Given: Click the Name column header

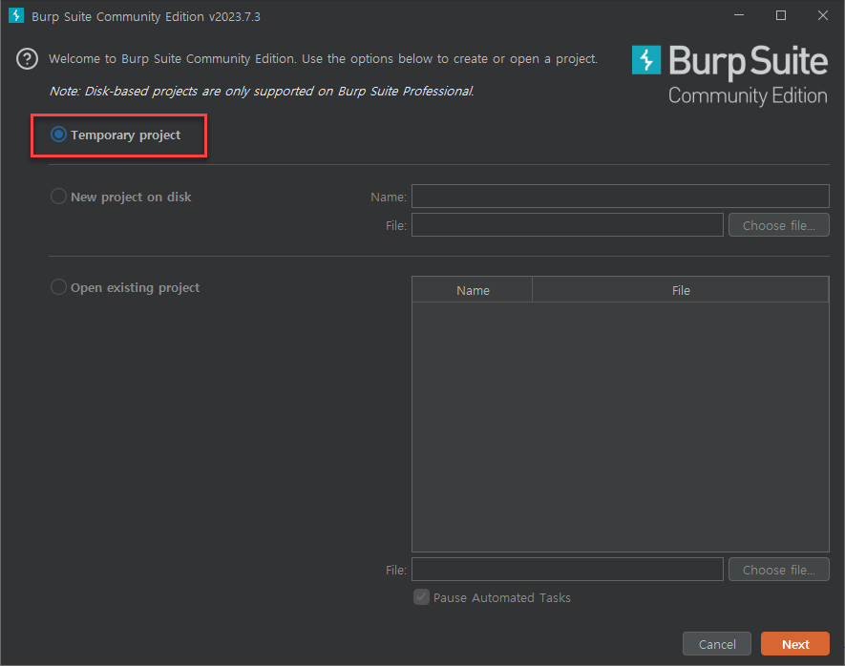Looking at the screenshot, I should (x=473, y=290).
